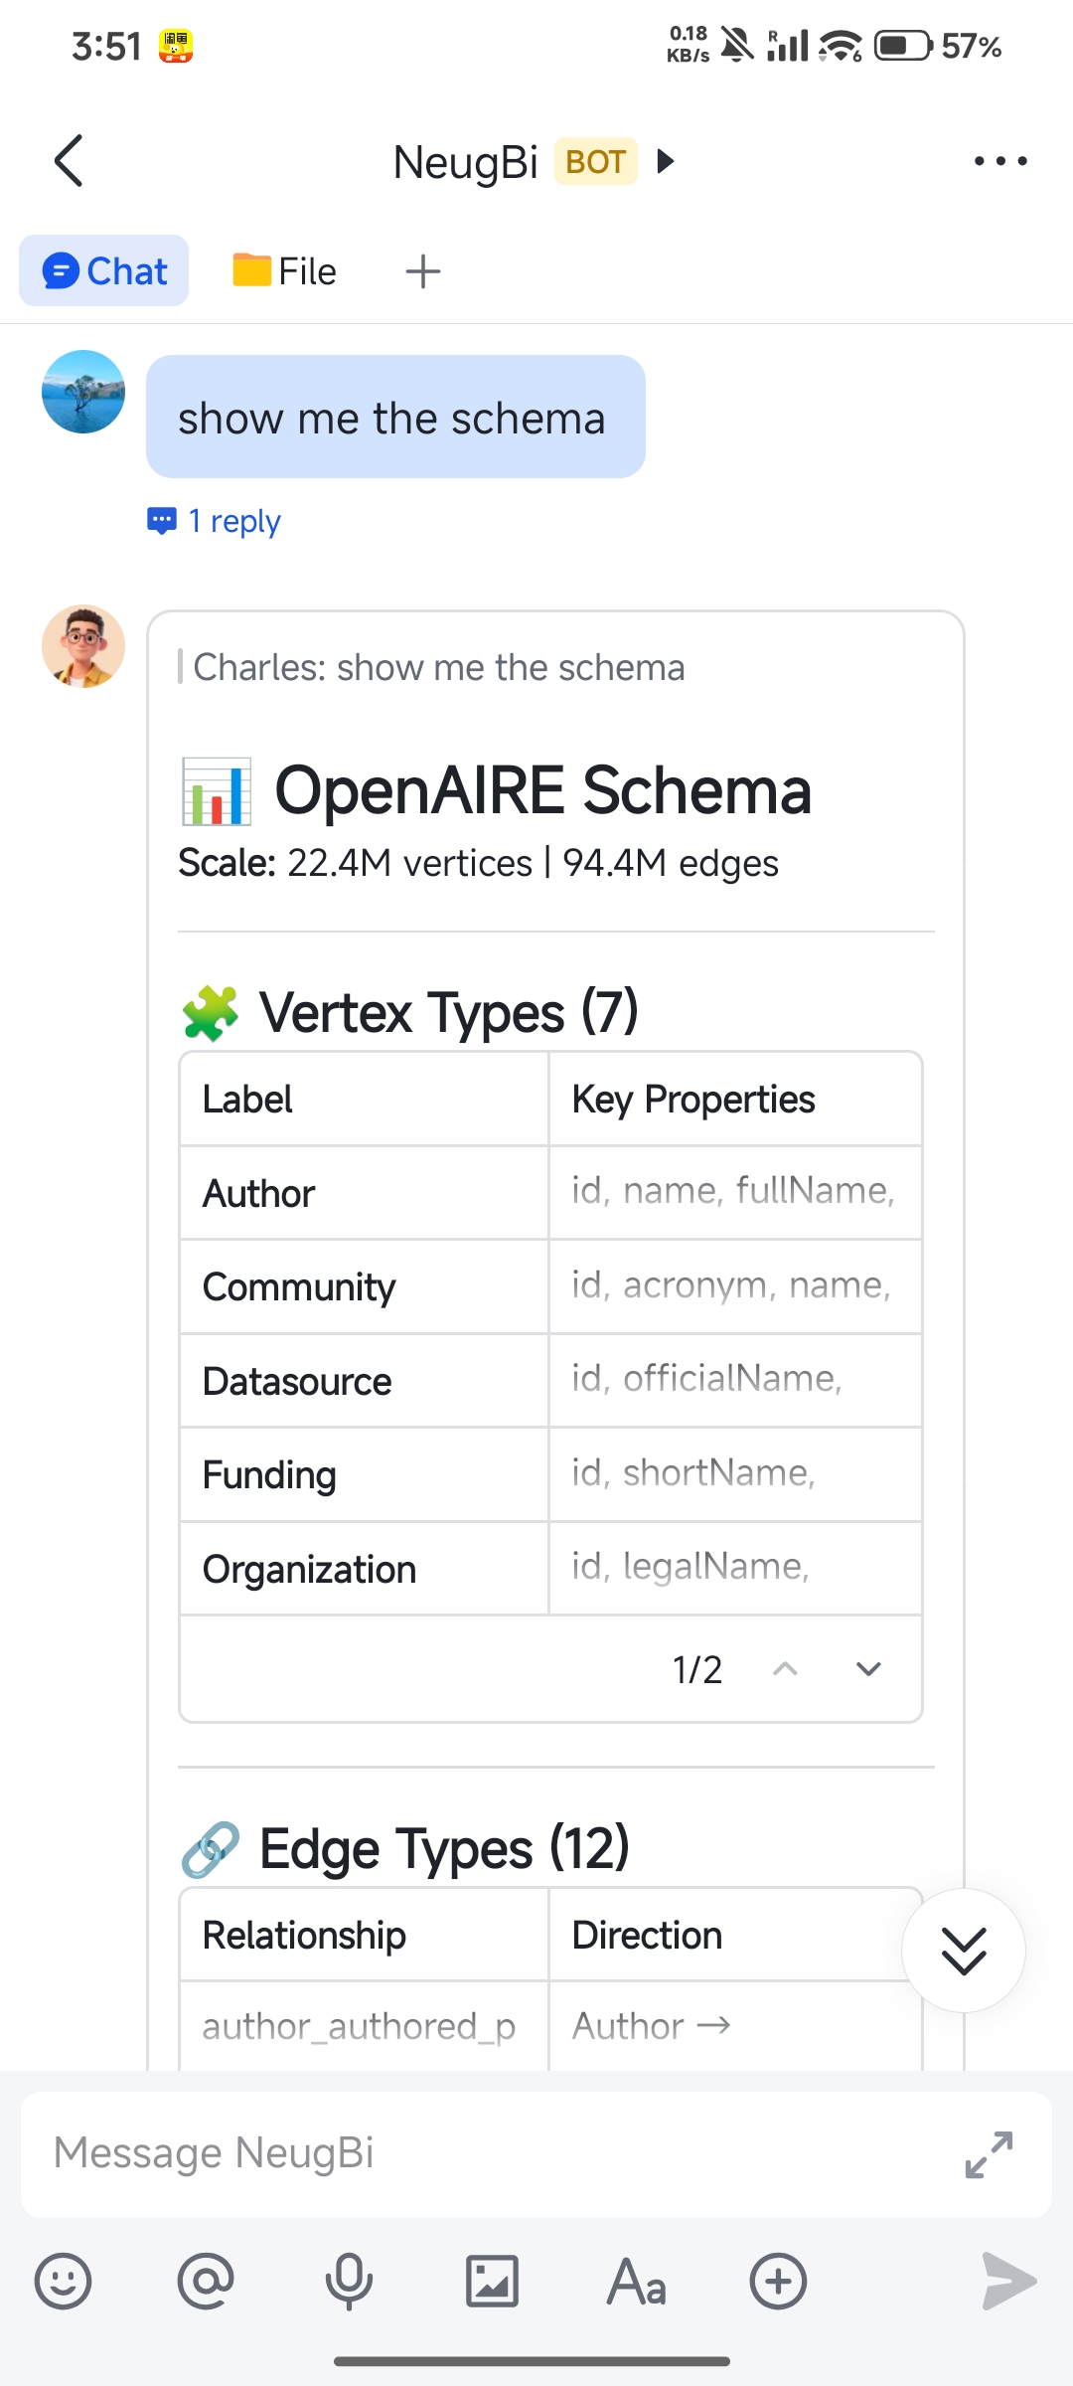Viewport: 1073px width, 2386px height.
Task: Open the circled plus attachments menu
Action: coord(778,2281)
